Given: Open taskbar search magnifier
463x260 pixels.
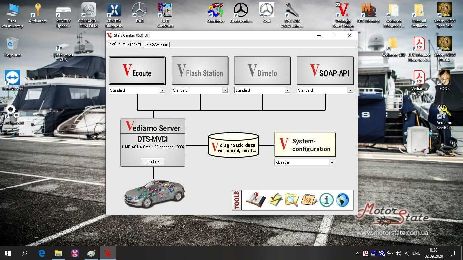Looking at the screenshot, I should point(24,253).
